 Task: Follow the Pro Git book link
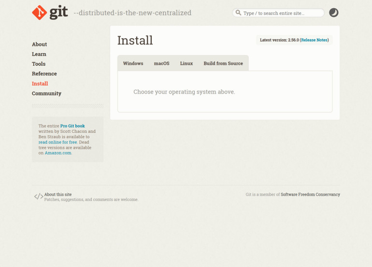(72, 126)
